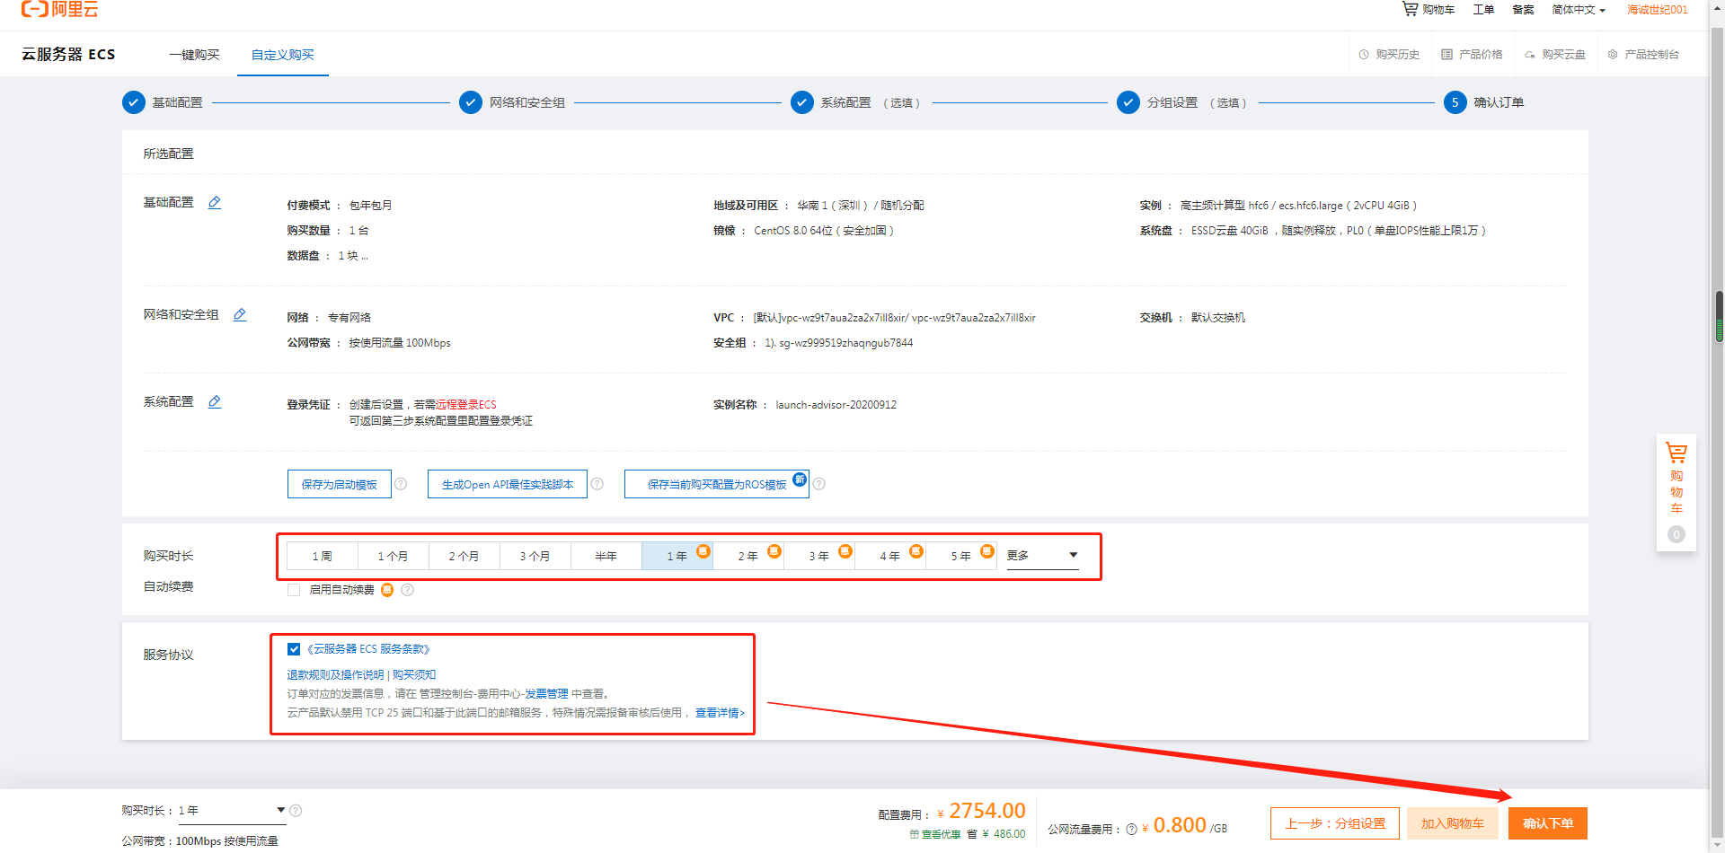The image size is (1725, 853).
Task: Edit the 系统配置 section with pencil icon
Action: pyautogui.click(x=215, y=402)
